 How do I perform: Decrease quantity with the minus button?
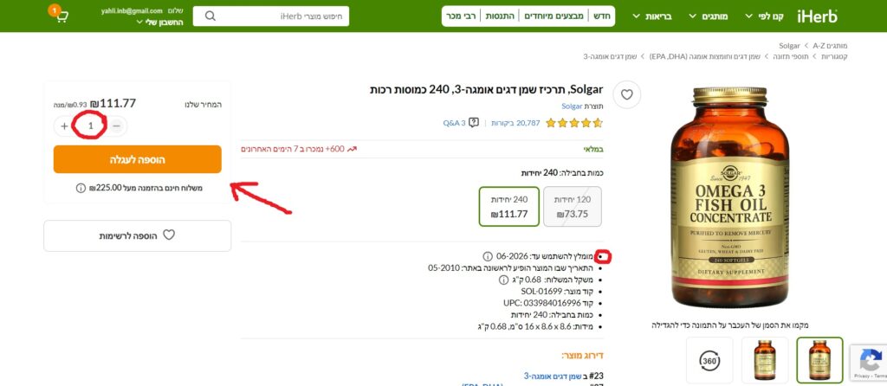tap(117, 126)
